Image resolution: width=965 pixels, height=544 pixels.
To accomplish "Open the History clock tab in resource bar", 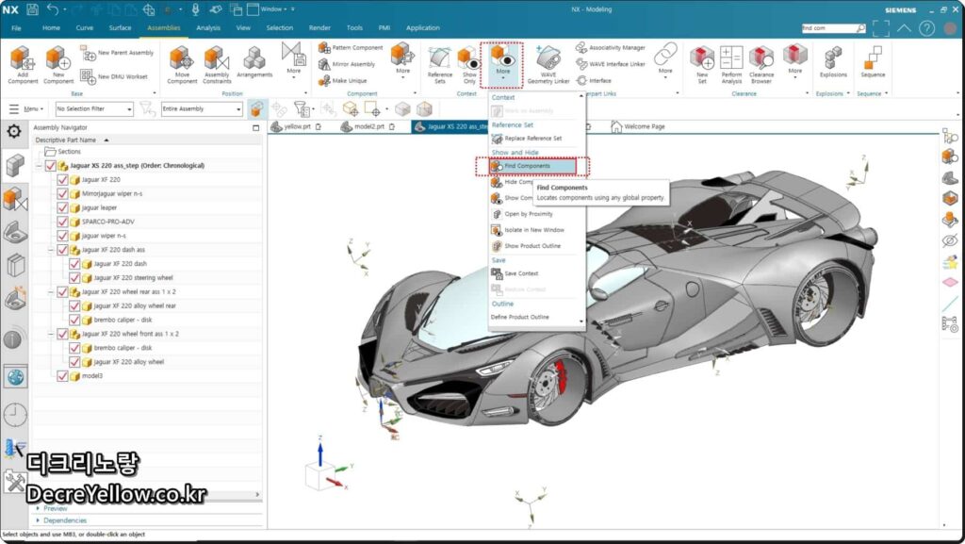I will (x=15, y=415).
